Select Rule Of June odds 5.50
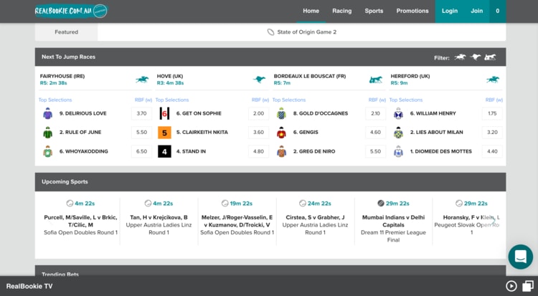The height and width of the screenshot is (296, 538). (142, 133)
